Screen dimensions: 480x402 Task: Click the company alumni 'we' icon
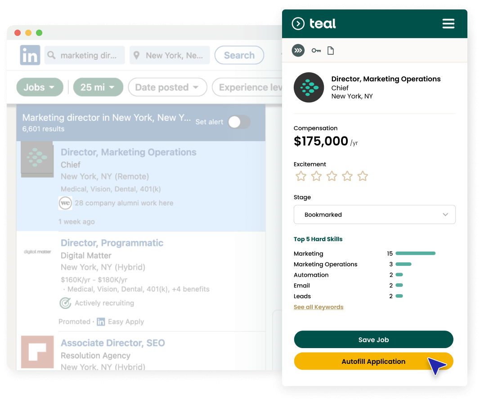(x=65, y=203)
